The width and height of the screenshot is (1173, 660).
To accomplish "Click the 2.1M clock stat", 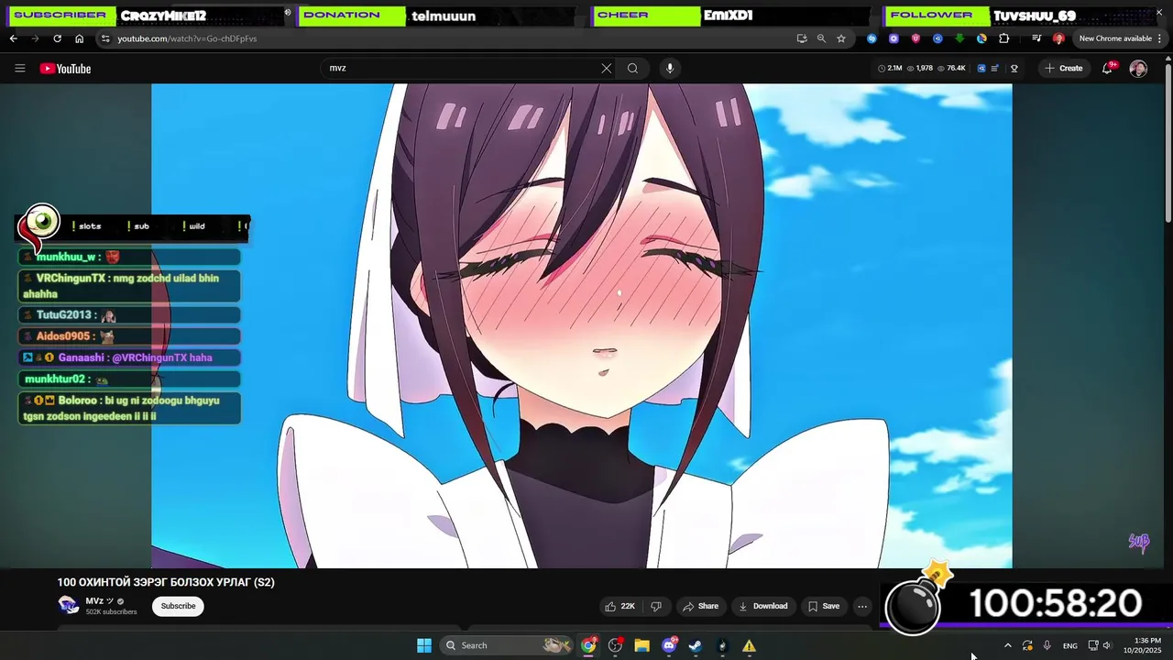I will 890,68.
